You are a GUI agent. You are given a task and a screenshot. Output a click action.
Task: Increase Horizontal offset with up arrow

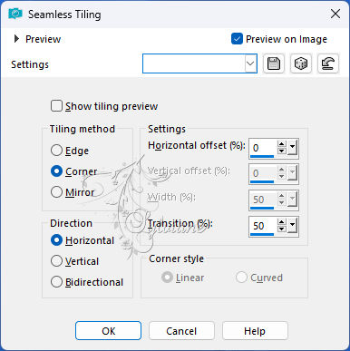[x=282, y=145]
